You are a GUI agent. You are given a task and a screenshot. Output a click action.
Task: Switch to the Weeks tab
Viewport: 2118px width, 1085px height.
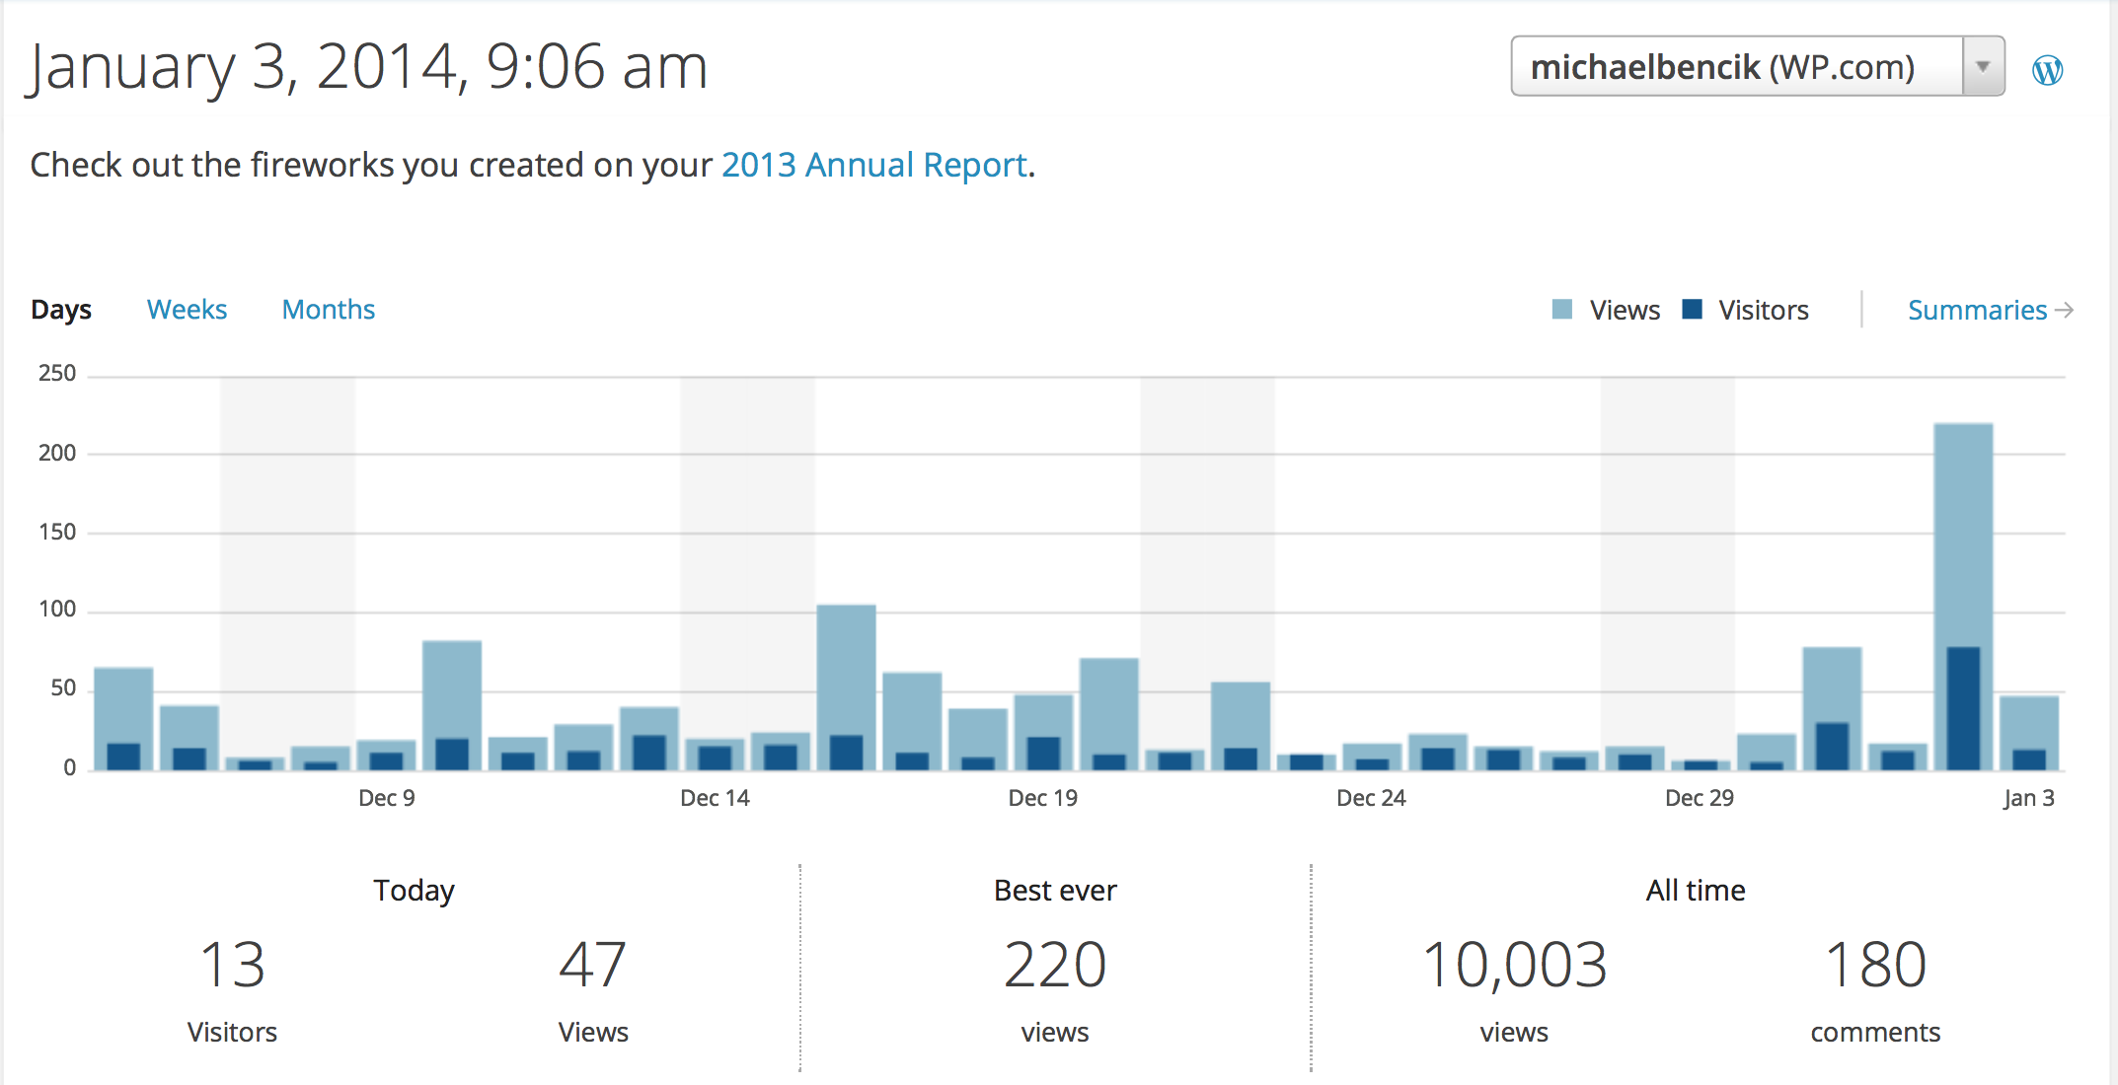tap(187, 310)
